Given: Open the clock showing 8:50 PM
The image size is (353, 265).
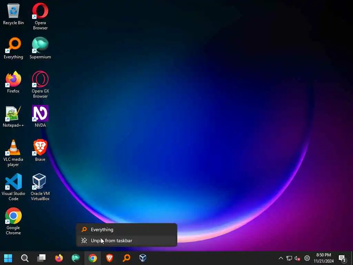Looking at the screenshot, I should tap(323, 258).
